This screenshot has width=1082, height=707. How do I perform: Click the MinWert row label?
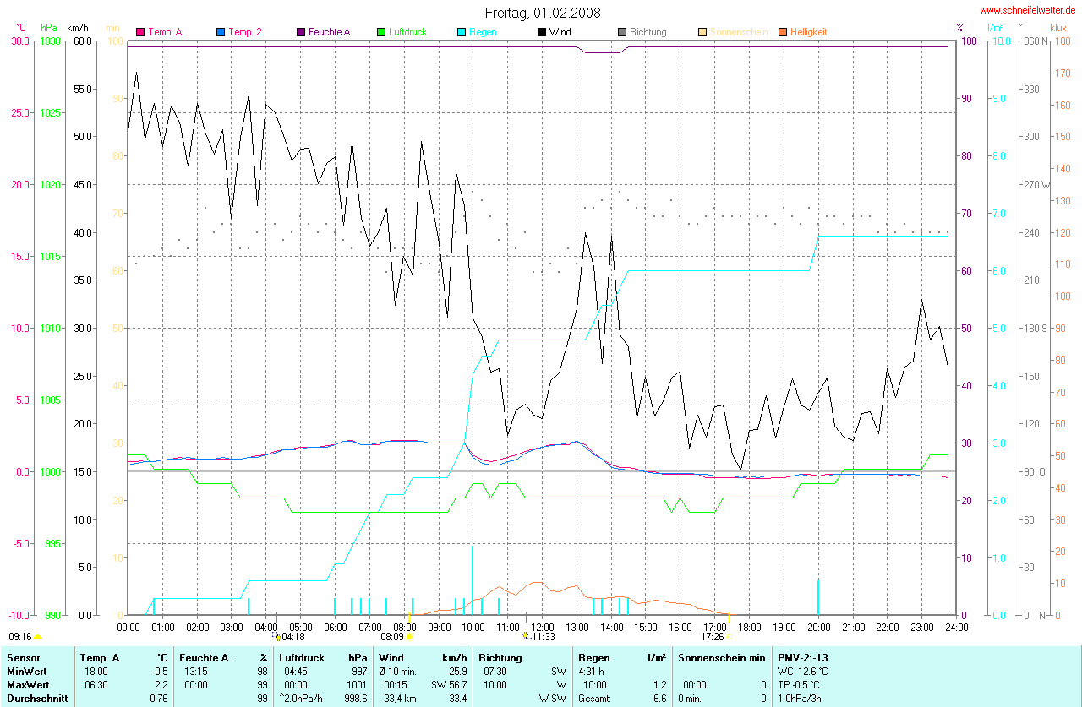point(27,672)
